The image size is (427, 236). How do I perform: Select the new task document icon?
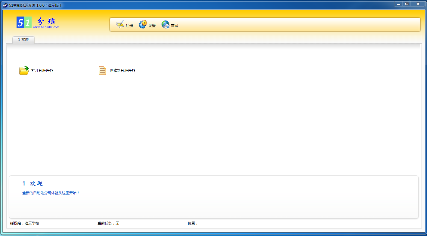[102, 70]
